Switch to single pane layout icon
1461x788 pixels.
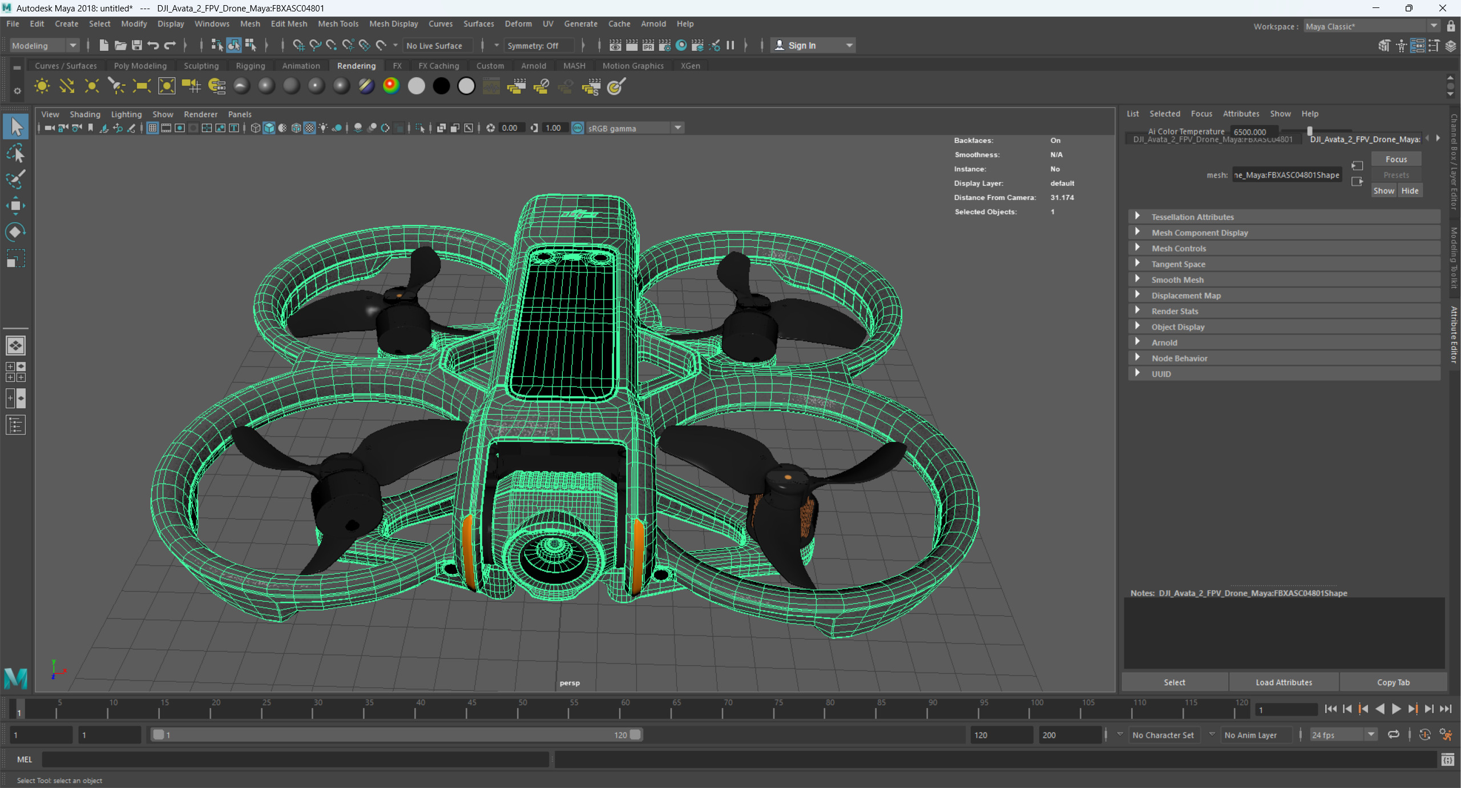coord(16,345)
